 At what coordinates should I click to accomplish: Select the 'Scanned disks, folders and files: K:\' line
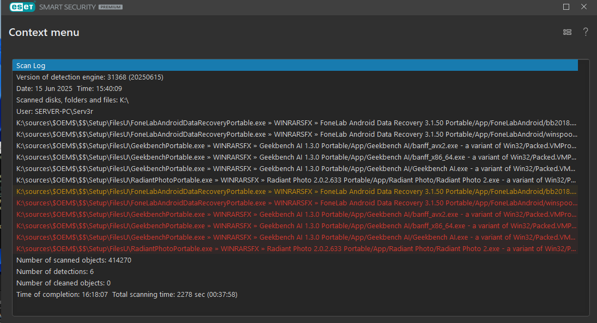pyautogui.click(x=295, y=100)
